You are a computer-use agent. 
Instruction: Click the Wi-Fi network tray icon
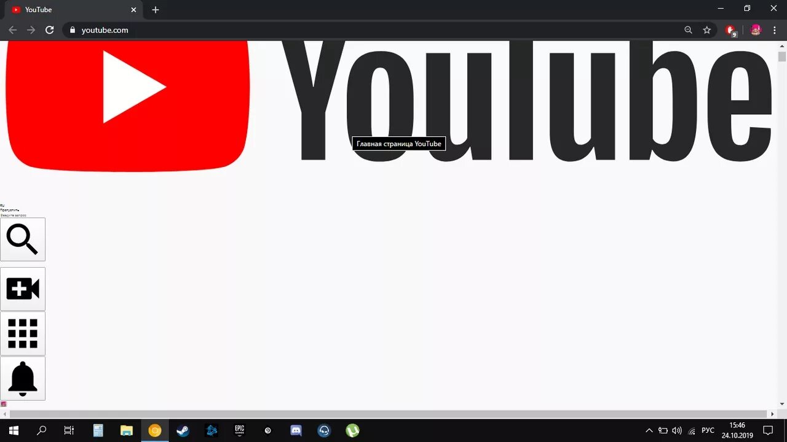click(692, 430)
